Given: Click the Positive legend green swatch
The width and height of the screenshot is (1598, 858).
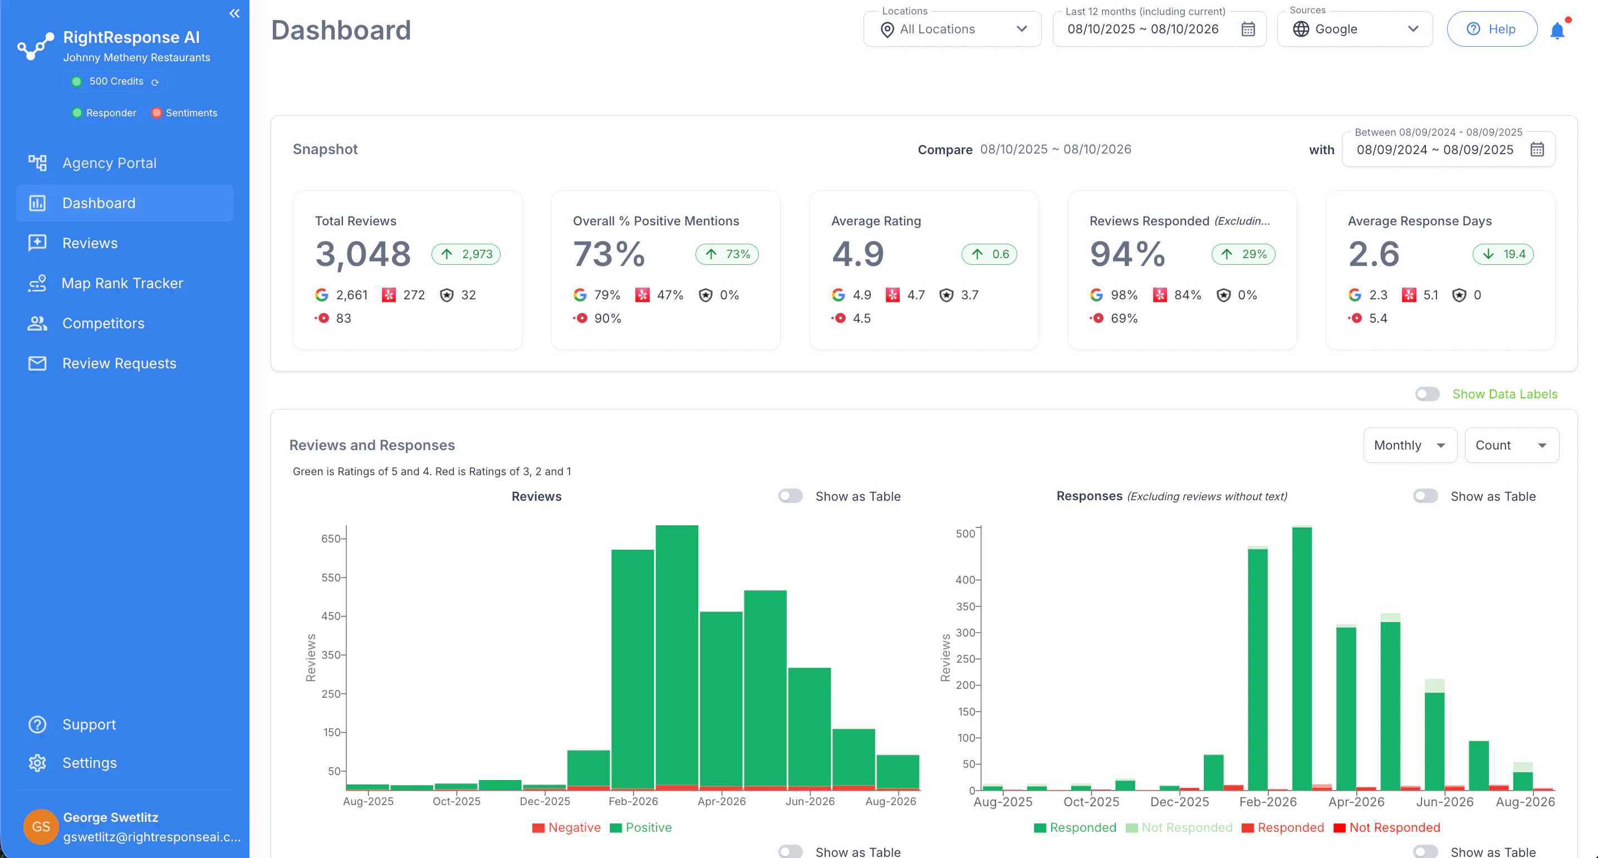Looking at the screenshot, I should [x=615, y=827].
